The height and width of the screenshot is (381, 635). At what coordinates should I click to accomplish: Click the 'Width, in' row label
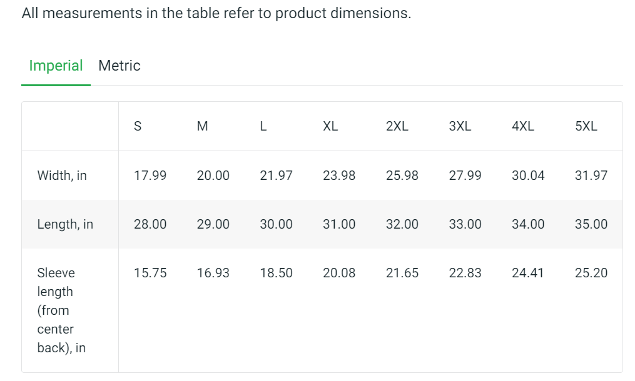click(x=62, y=176)
